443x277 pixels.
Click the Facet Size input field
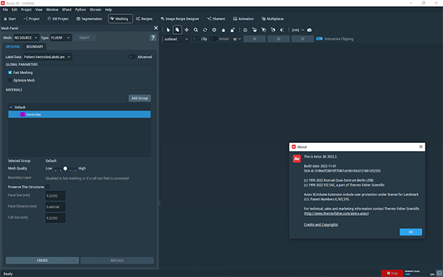click(55, 195)
